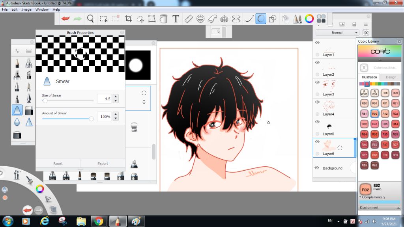Screen dimensions: 404x227
Task: Open the Help menu
Action: (x=56, y=9)
